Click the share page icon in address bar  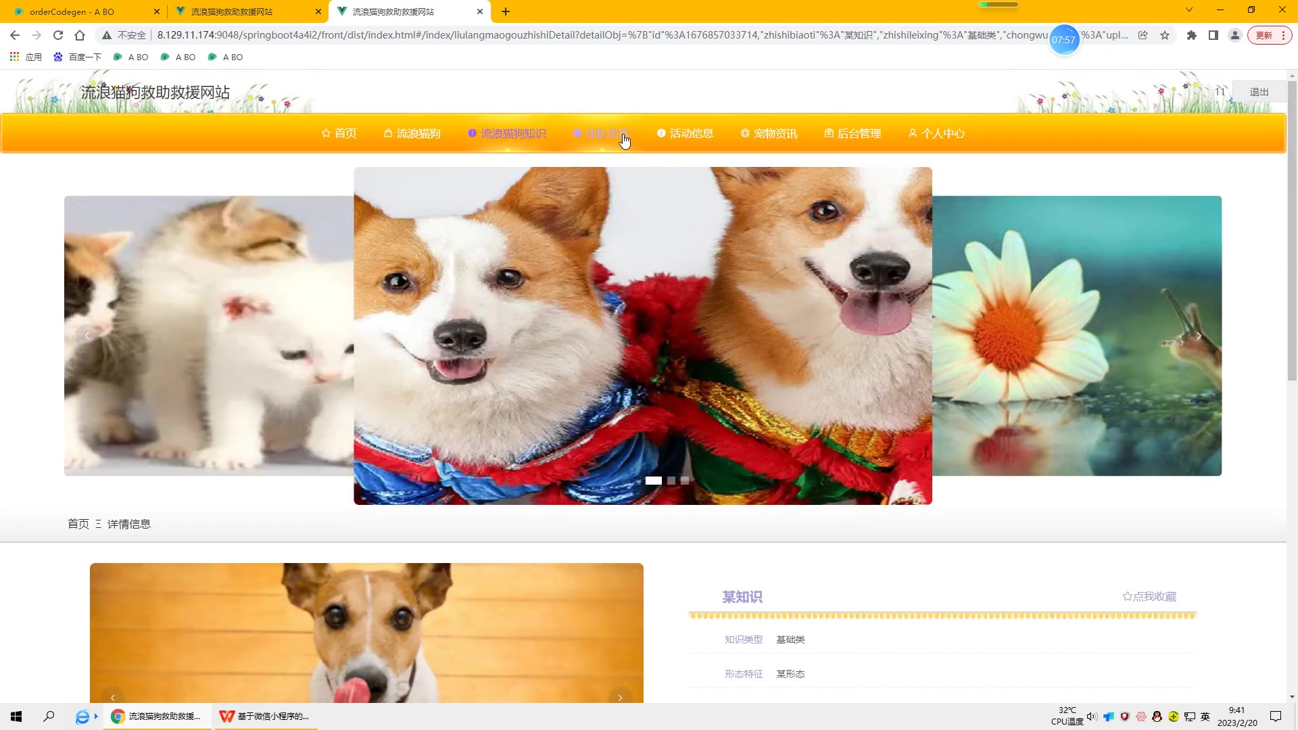point(1143,35)
